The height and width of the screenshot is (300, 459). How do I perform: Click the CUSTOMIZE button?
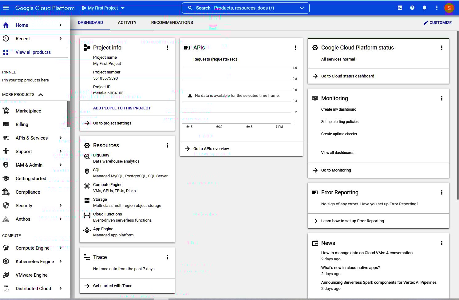click(437, 22)
